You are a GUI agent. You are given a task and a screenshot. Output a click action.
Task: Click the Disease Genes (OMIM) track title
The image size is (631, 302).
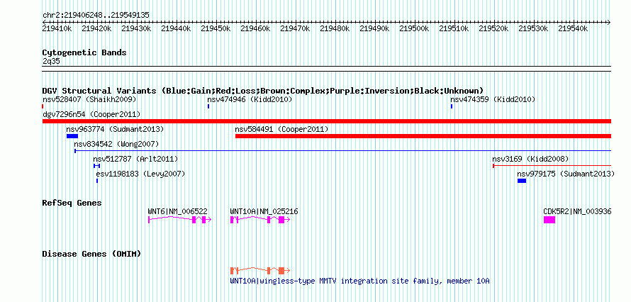(x=91, y=254)
